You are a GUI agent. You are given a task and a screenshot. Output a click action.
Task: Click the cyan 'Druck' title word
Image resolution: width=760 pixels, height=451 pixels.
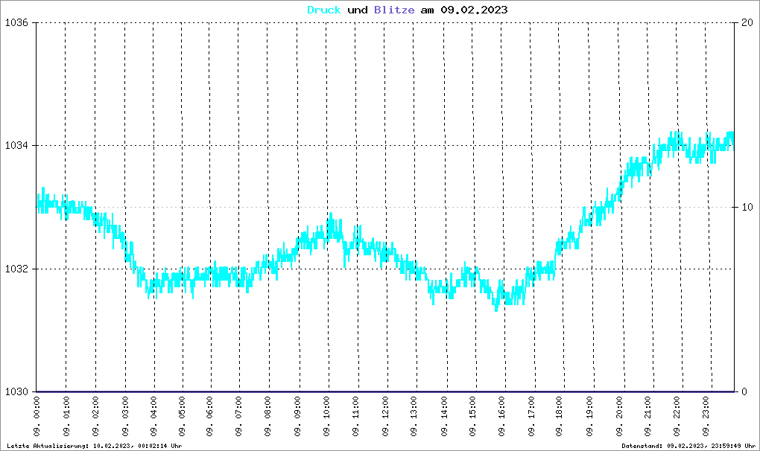coord(324,10)
